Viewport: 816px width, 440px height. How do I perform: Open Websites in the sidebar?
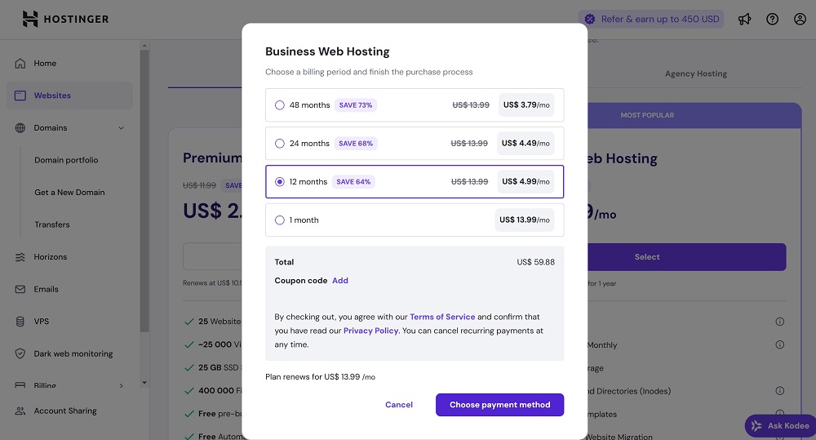point(52,96)
